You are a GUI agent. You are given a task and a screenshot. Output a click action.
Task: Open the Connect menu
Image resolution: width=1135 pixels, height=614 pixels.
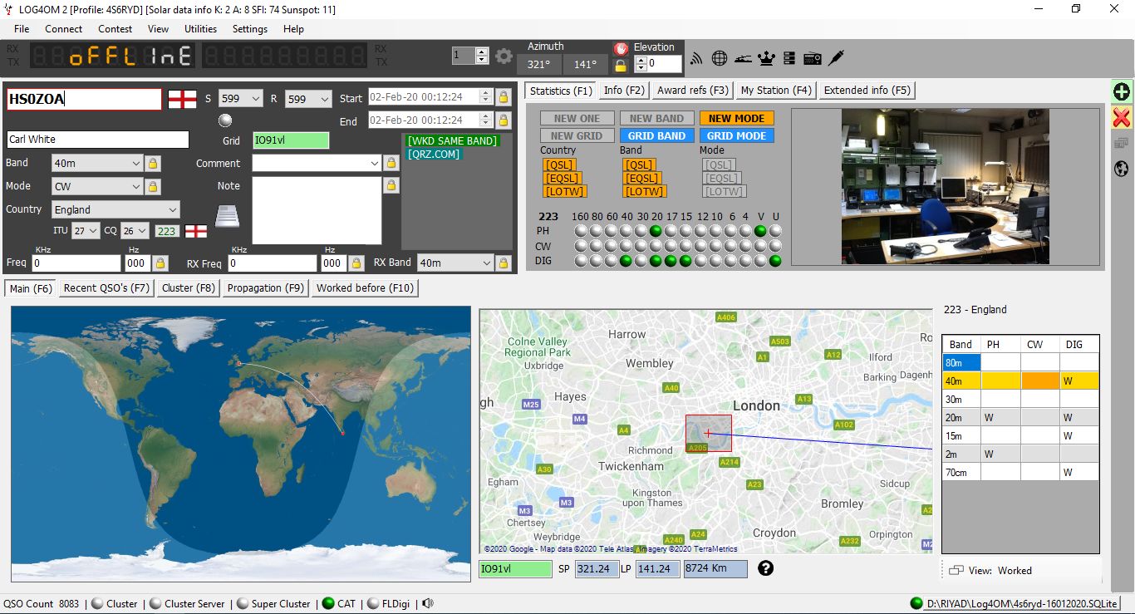(64, 28)
